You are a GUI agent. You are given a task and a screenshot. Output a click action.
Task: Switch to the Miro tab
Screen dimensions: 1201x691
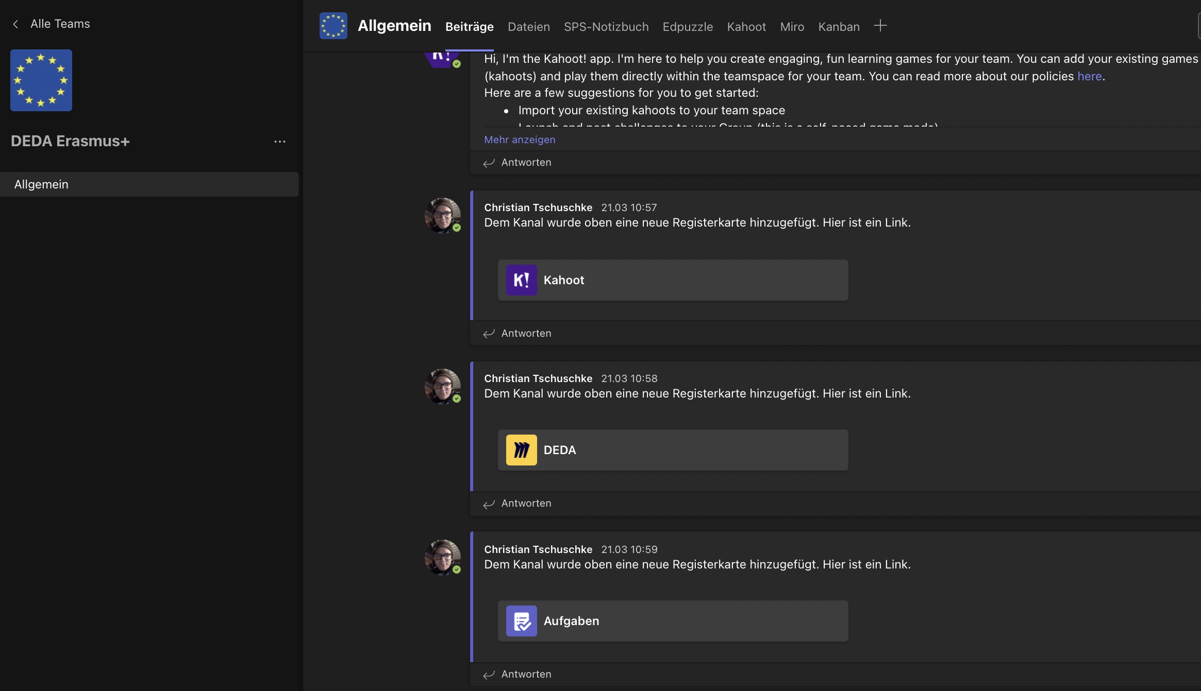(x=792, y=27)
